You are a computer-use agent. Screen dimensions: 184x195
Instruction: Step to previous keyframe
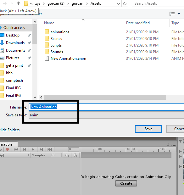click(25, 149)
